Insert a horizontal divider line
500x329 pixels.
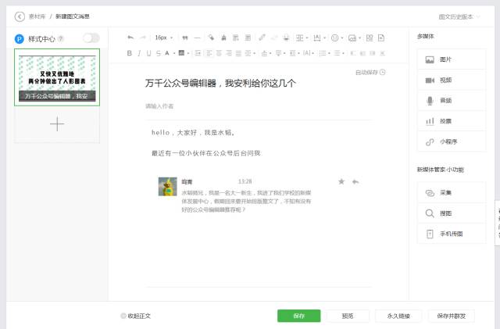coord(198,38)
